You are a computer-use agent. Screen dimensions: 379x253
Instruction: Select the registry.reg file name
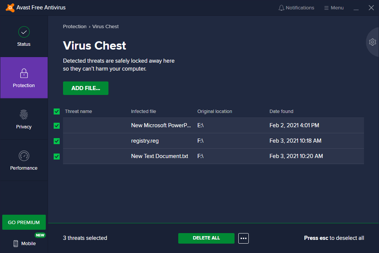[x=145, y=141]
